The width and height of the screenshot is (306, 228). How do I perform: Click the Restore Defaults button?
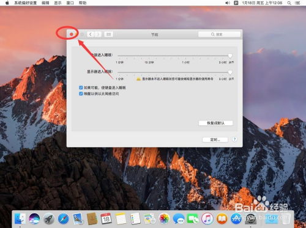click(x=215, y=123)
